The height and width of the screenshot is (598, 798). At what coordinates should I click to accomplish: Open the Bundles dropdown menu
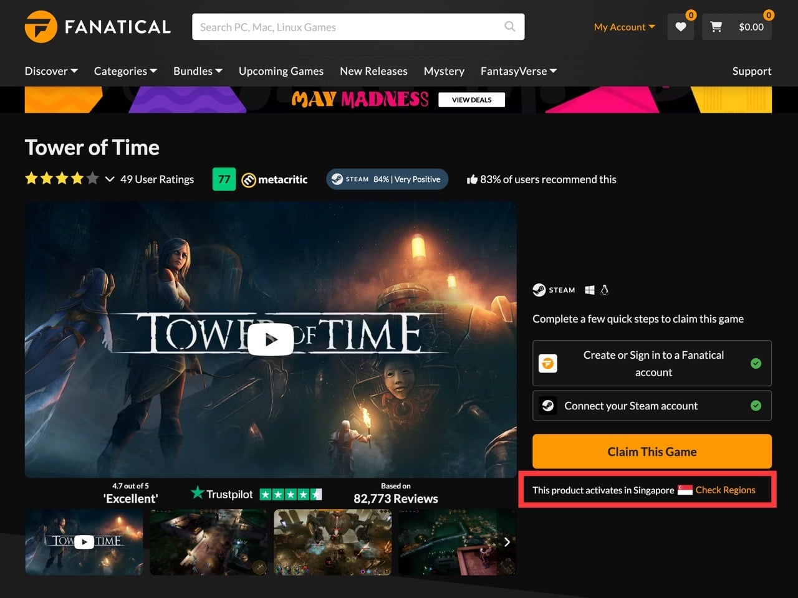(x=198, y=71)
